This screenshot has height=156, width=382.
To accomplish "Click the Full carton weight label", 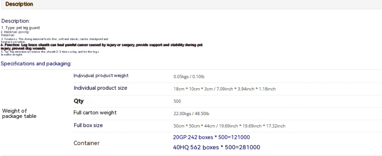I will click(95, 113).
